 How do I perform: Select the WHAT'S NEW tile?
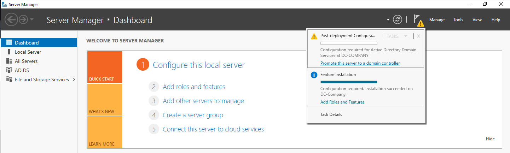(104, 99)
